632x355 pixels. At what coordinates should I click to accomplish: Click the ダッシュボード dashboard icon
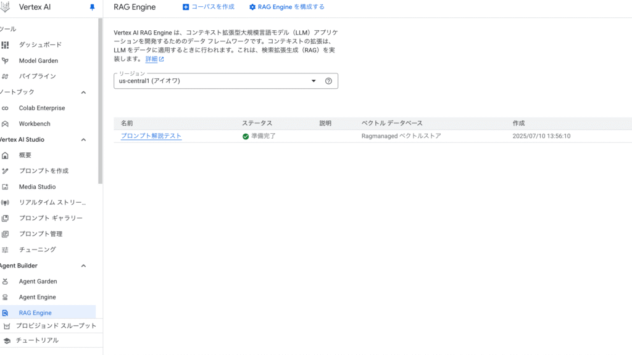tap(5, 44)
